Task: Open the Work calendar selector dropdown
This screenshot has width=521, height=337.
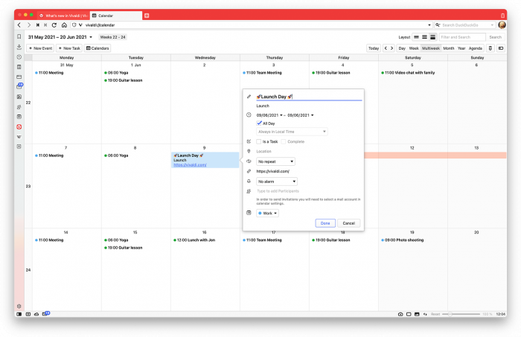Action: click(x=267, y=214)
